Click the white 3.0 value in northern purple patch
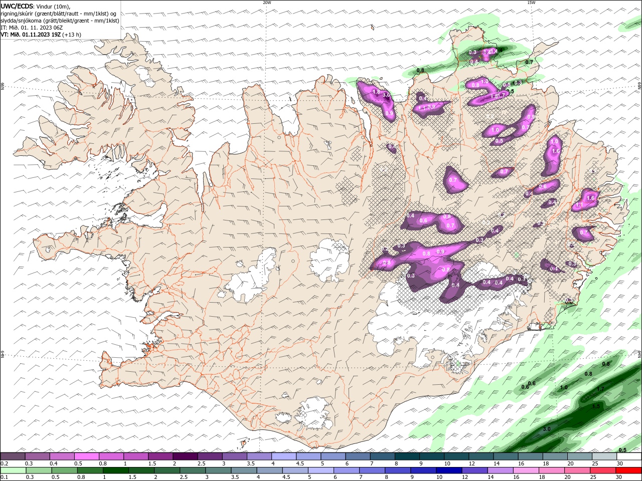This screenshot has width=642, height=481. [x=386, y=94]
